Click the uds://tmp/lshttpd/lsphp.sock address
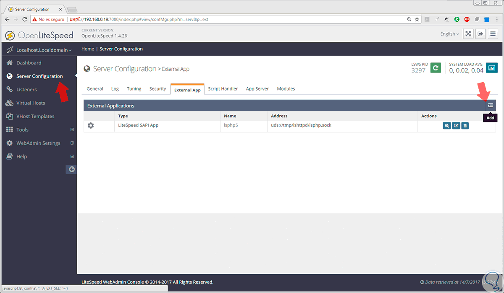The image size is (504, 293). click(x=301, y=125)
